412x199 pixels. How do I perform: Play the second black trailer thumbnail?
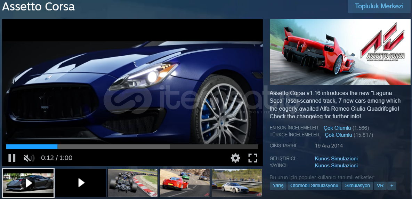tap(81, 183)
